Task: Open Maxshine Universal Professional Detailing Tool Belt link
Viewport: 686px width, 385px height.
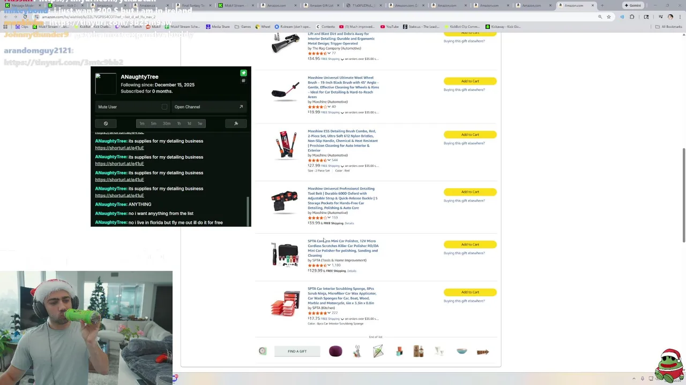Action: tap(342, 198)
